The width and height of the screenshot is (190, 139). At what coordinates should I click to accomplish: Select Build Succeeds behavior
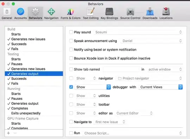click(34, 44)
